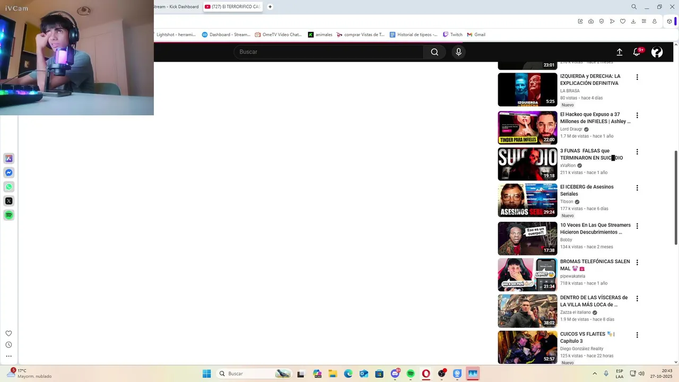Open options for BROMAS TELEFÓNICAS video

coord(637,263)
